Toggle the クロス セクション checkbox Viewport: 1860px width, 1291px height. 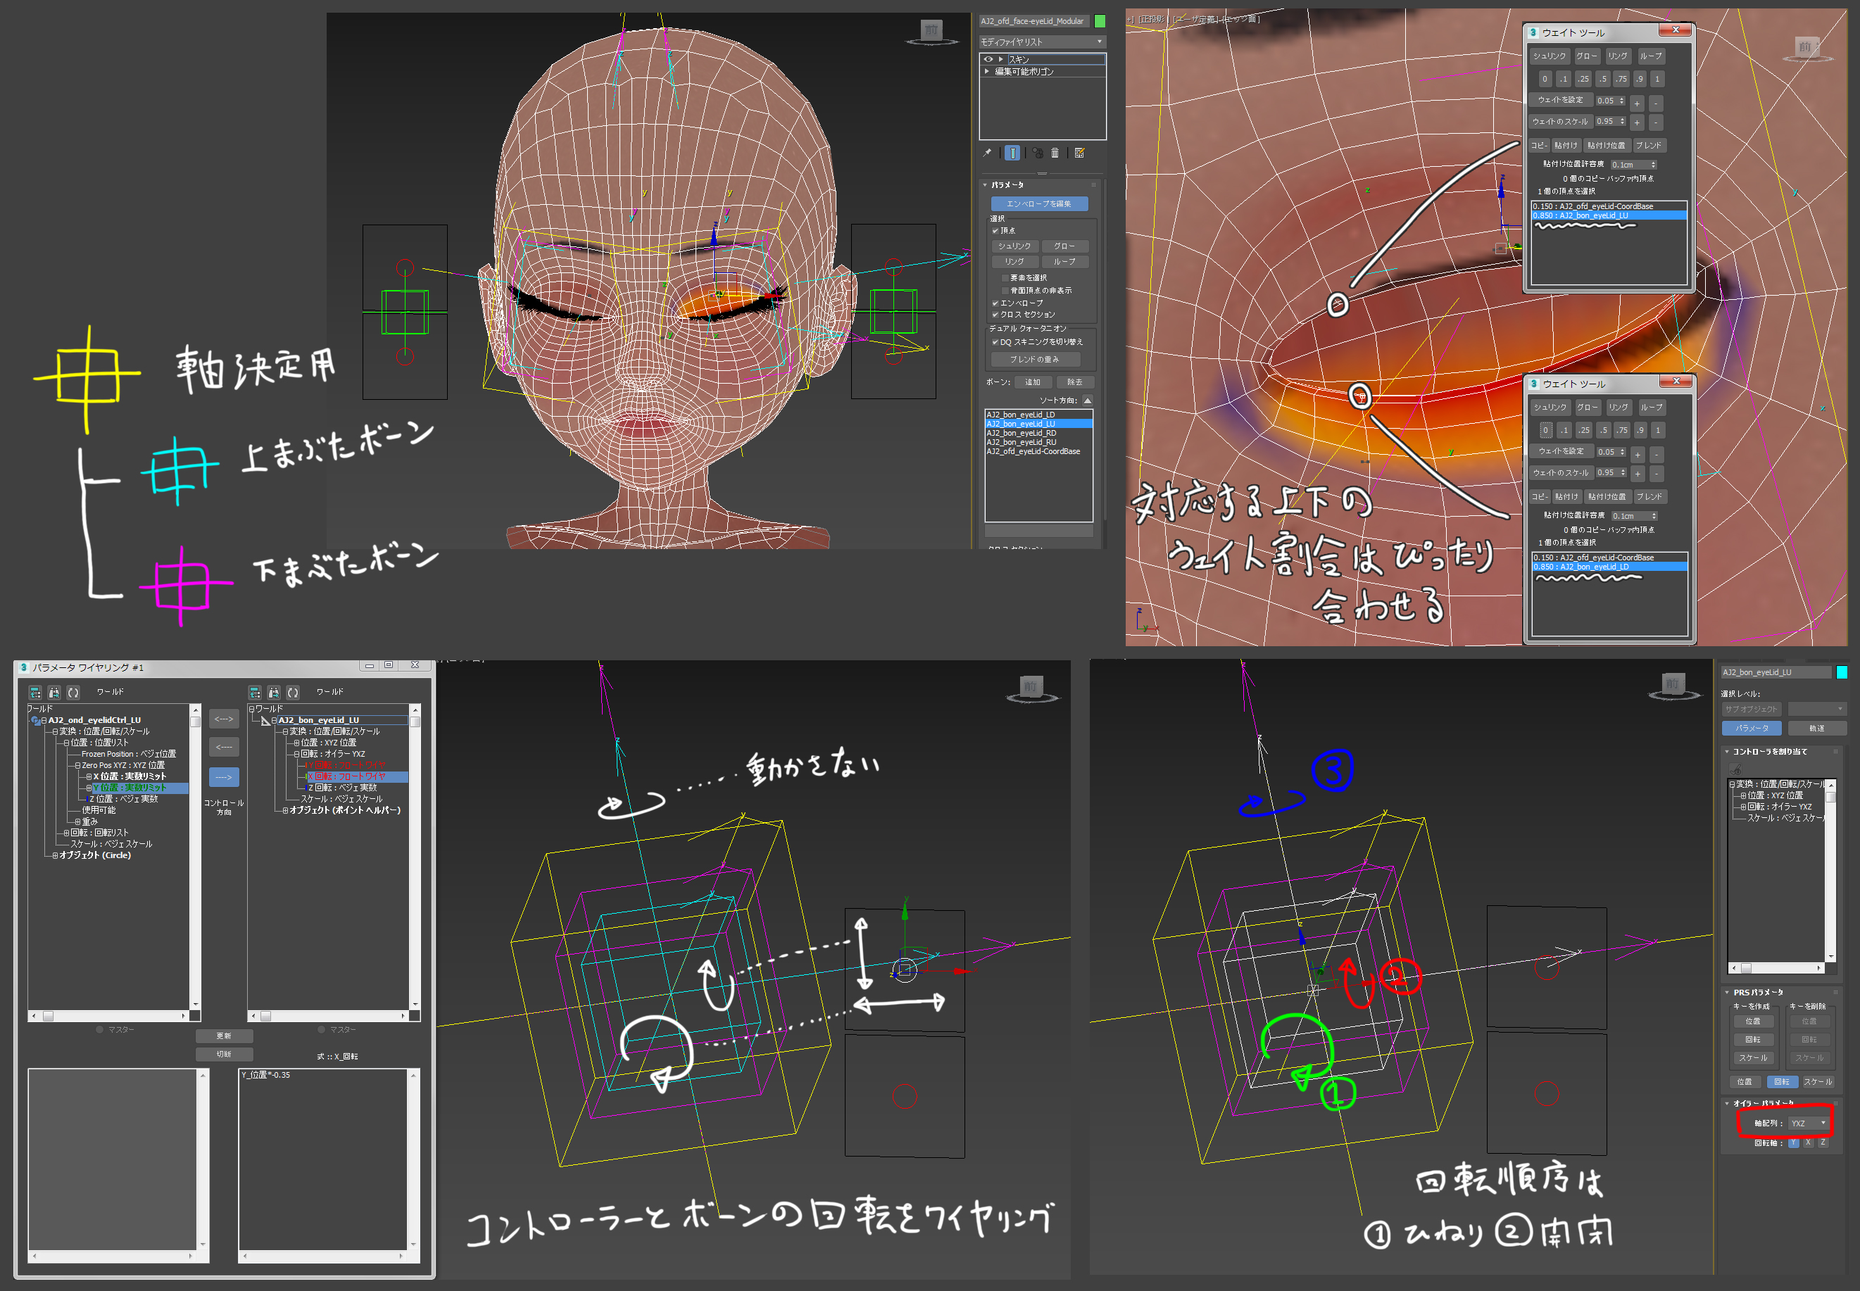coord(995,315)
